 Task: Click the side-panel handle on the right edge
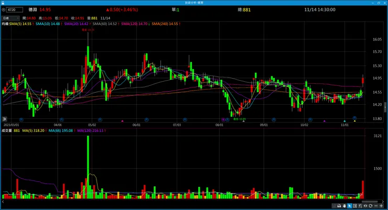[385, 107]
